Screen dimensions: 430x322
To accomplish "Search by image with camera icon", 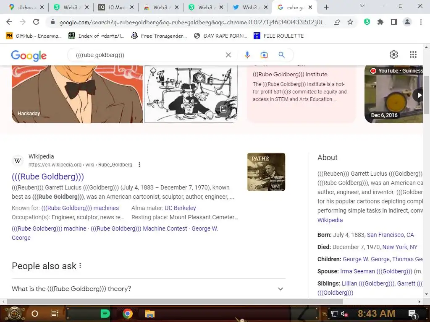I will pyautogui.click(x=264, y=55).
